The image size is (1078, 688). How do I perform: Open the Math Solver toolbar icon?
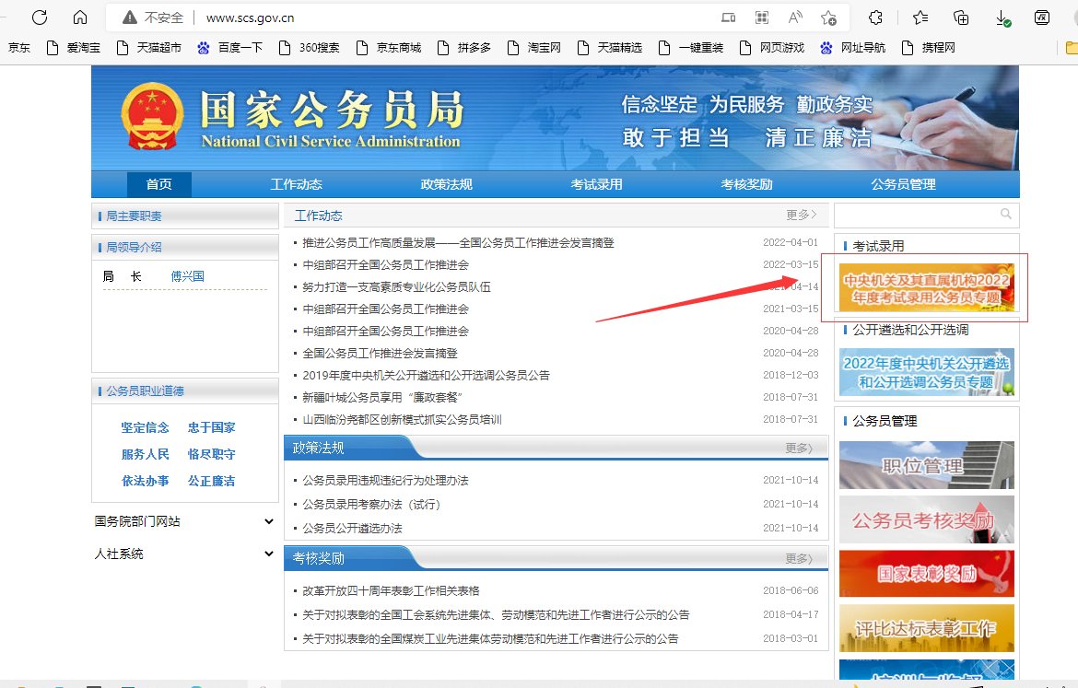point(1042,17)
